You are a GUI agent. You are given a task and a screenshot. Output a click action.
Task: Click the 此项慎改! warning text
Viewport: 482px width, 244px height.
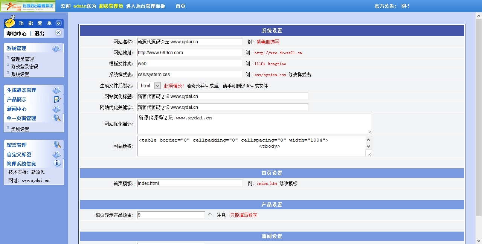point(174,86)
